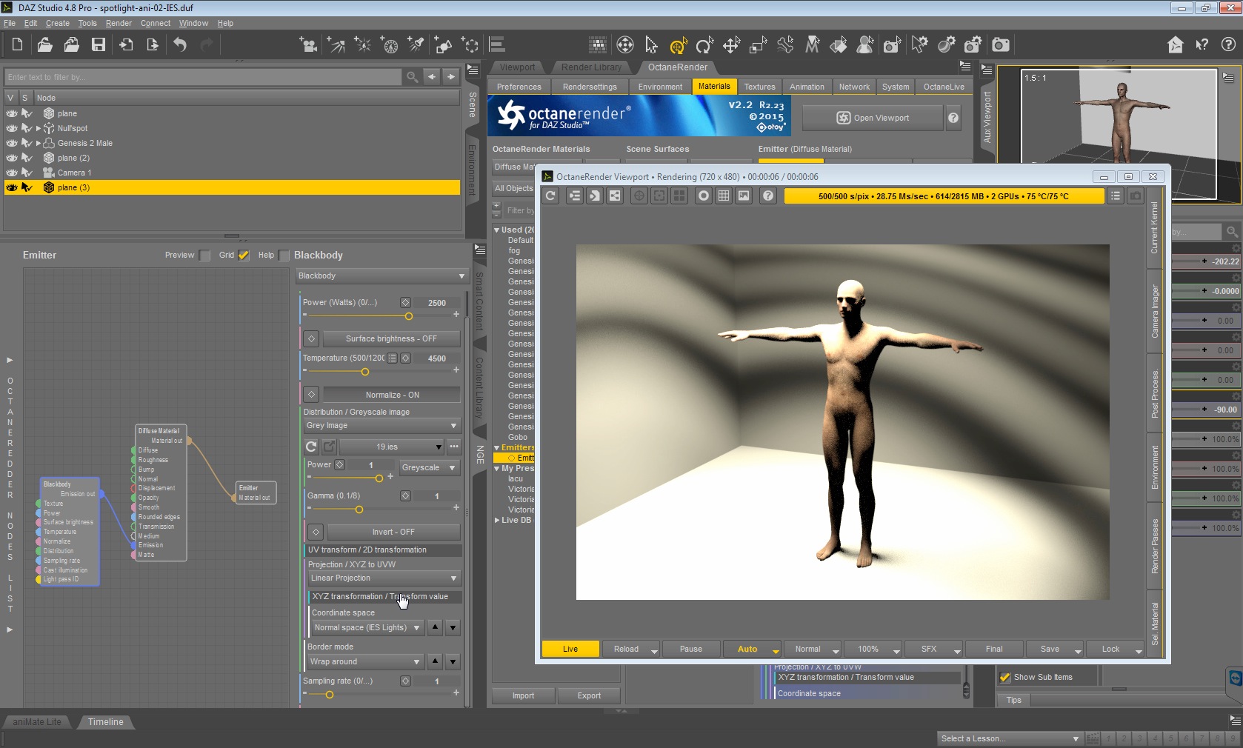Expand the Genesis 2 Male tree node
The width and height of the screenshot is (1243, 748).
click(39, 143)
